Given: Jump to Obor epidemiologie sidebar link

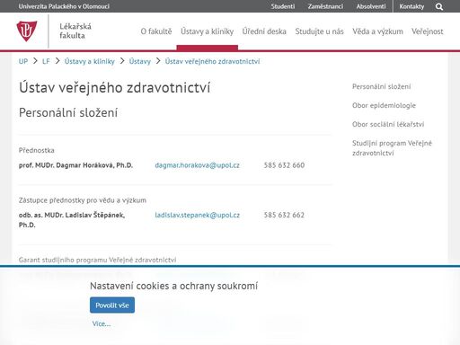Looking at the screenshot, I should click(x=384, y=105).
